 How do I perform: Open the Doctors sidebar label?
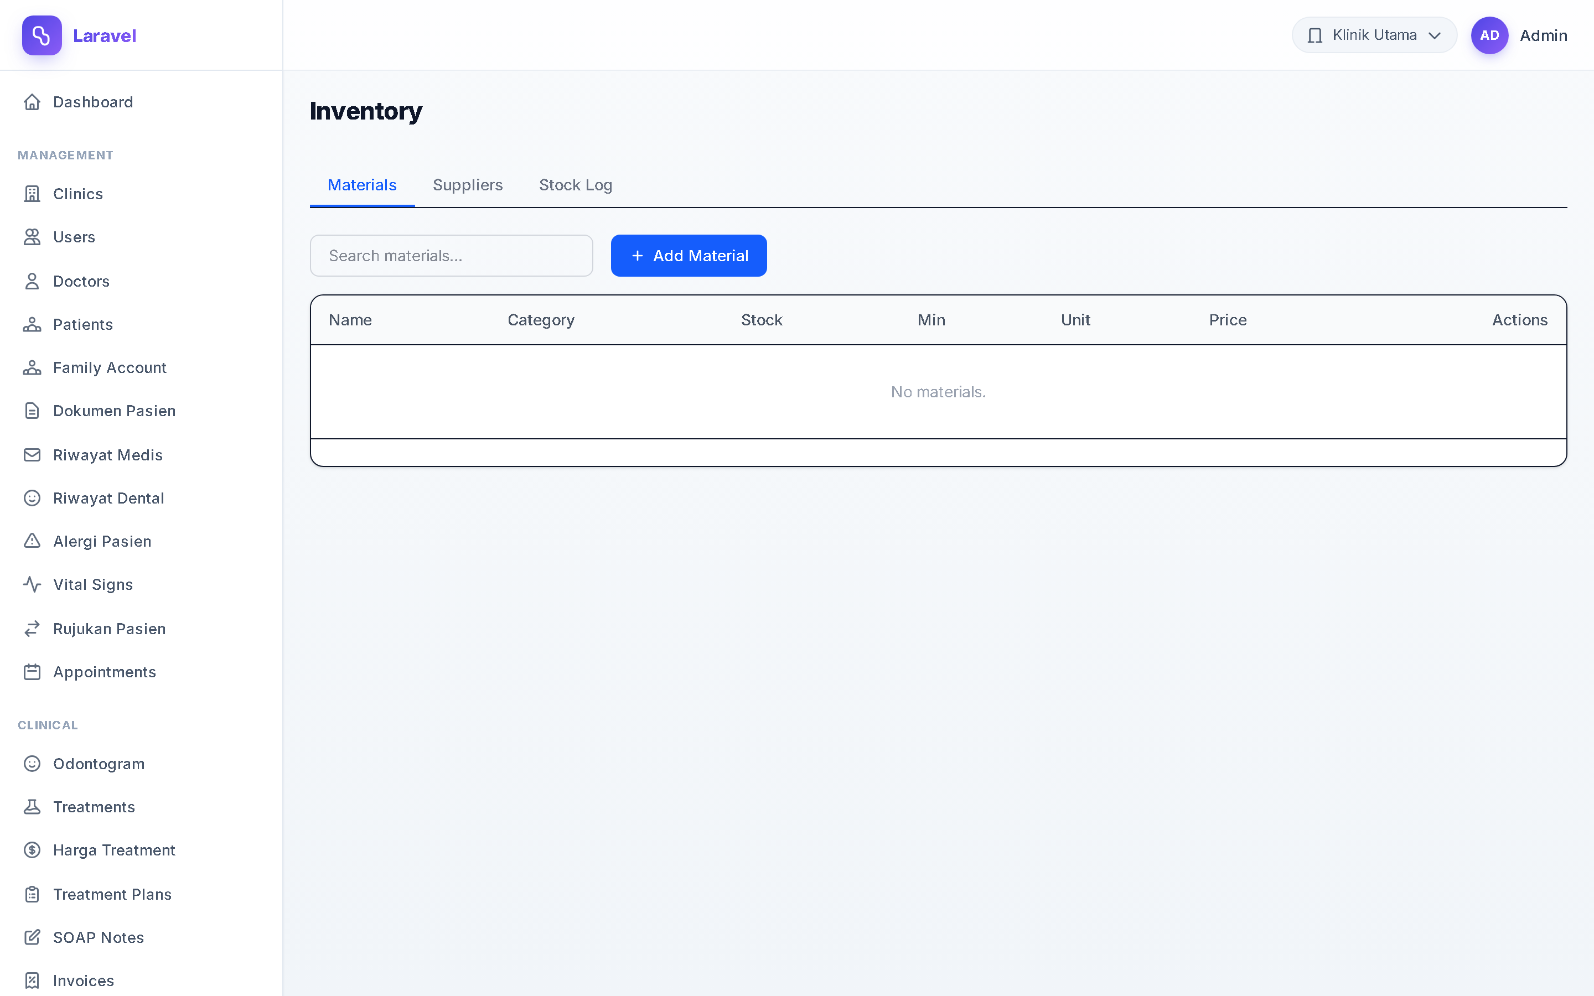[x=81, y=281]
